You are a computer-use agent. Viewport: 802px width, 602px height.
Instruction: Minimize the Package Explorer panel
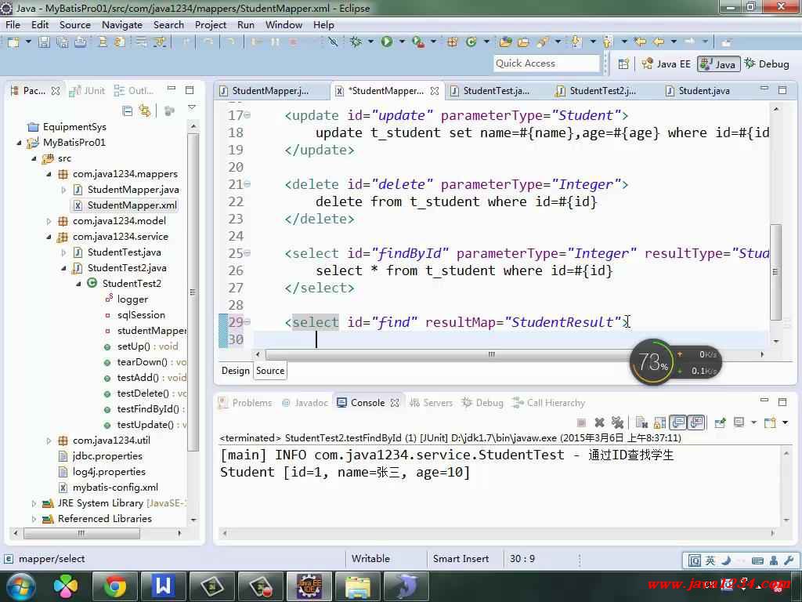[x=172, y=89]
